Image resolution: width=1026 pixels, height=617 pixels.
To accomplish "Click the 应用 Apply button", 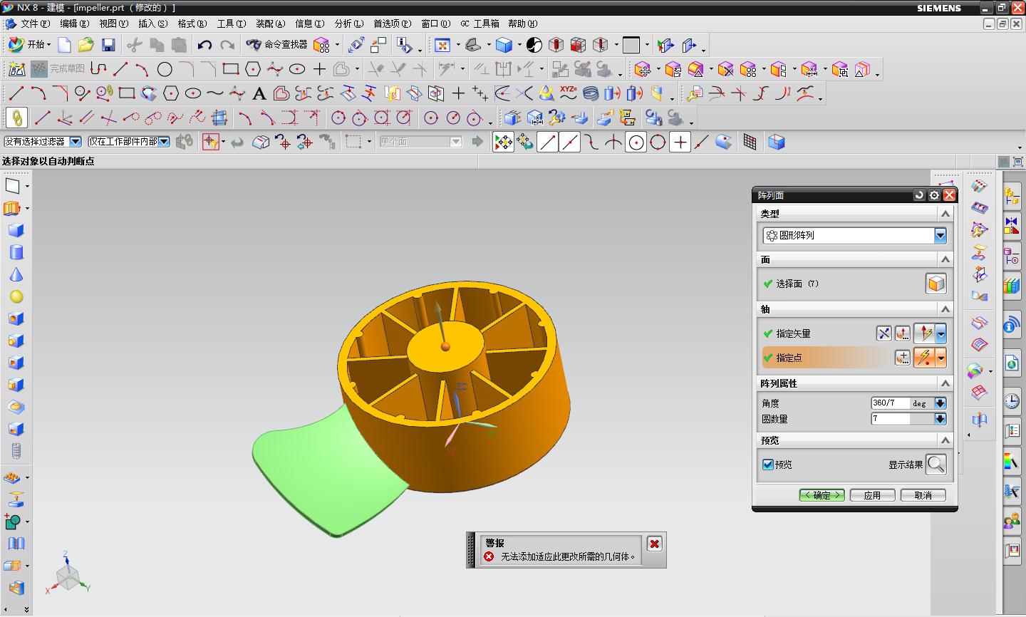I will click(872, 495).
